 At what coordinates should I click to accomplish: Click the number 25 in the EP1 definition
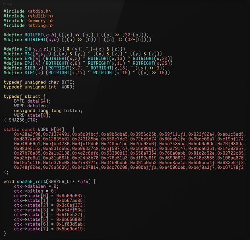click(x=164, y=64)
